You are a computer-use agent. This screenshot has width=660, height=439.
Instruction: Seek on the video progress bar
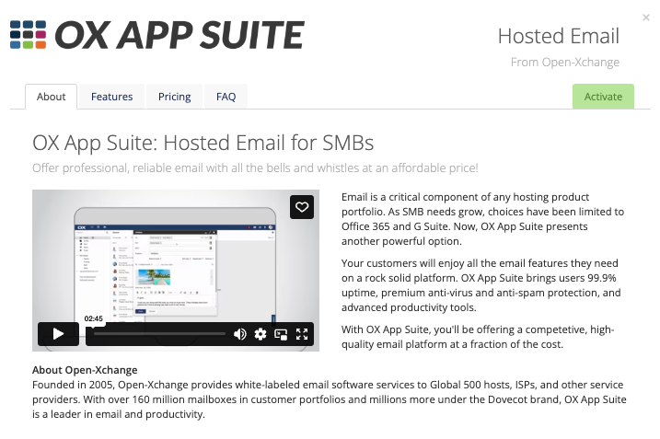pyautogui.click(x=156, y=334)
